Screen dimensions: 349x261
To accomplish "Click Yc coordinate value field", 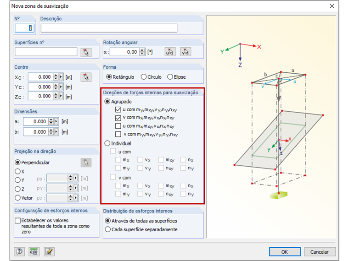I will 41,87.
